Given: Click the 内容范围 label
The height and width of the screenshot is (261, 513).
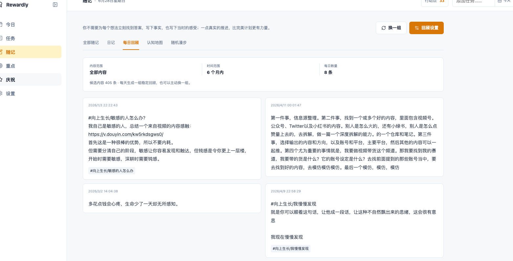Looking at the screenshot, I should 96,66.
